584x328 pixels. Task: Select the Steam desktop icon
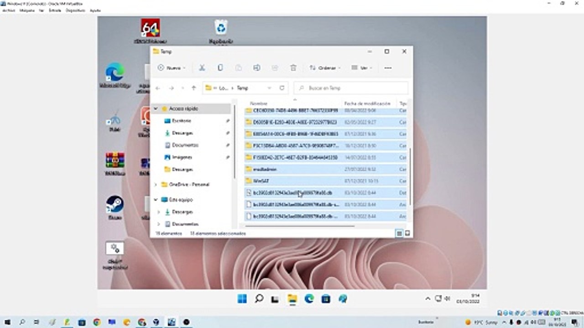115,207
